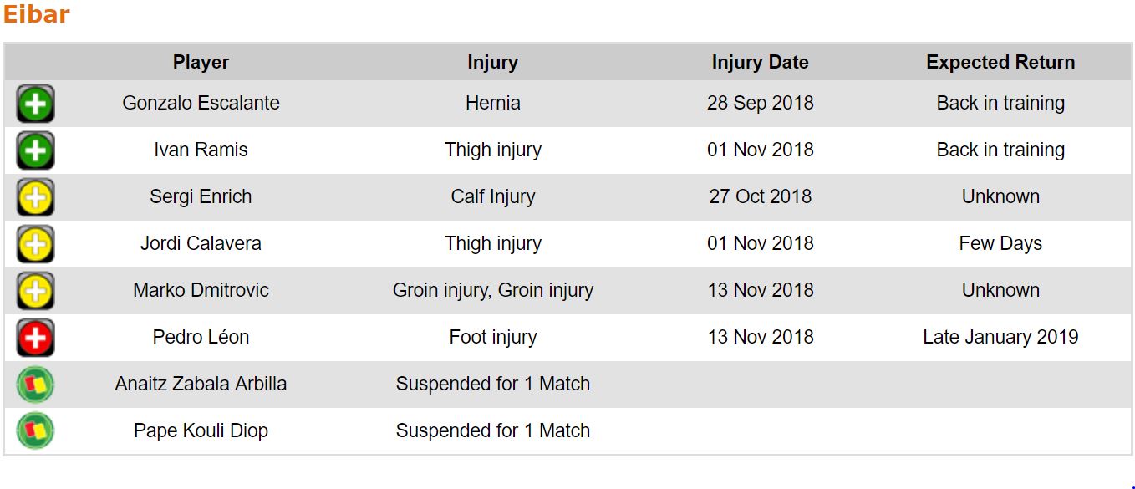Click the Player column header

tap(201, 62)
